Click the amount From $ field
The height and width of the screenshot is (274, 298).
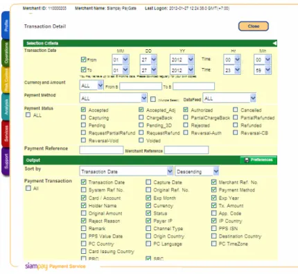tap(141, 87)
